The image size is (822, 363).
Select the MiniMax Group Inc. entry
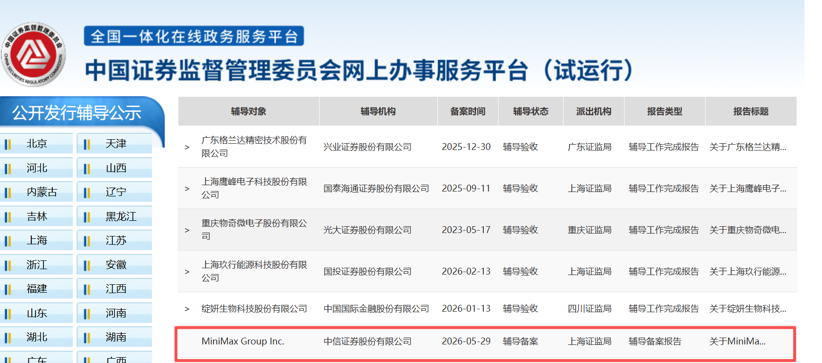click(x=243, y=342)
